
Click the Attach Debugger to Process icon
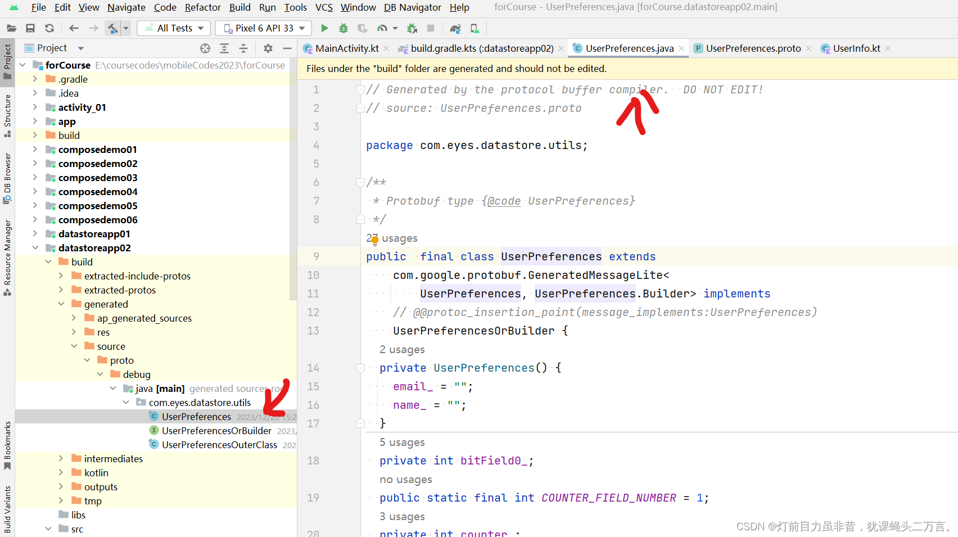412,28
